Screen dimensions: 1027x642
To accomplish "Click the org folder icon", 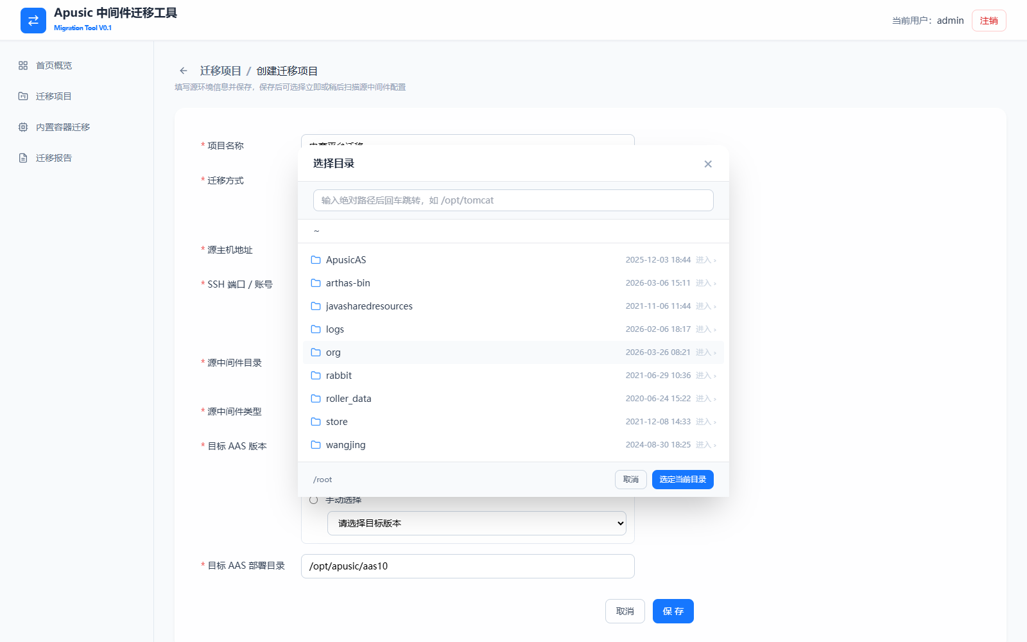I will [316, 352].
